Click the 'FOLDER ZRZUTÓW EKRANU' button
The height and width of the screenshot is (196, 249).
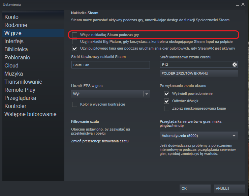[x=199, y=74]
